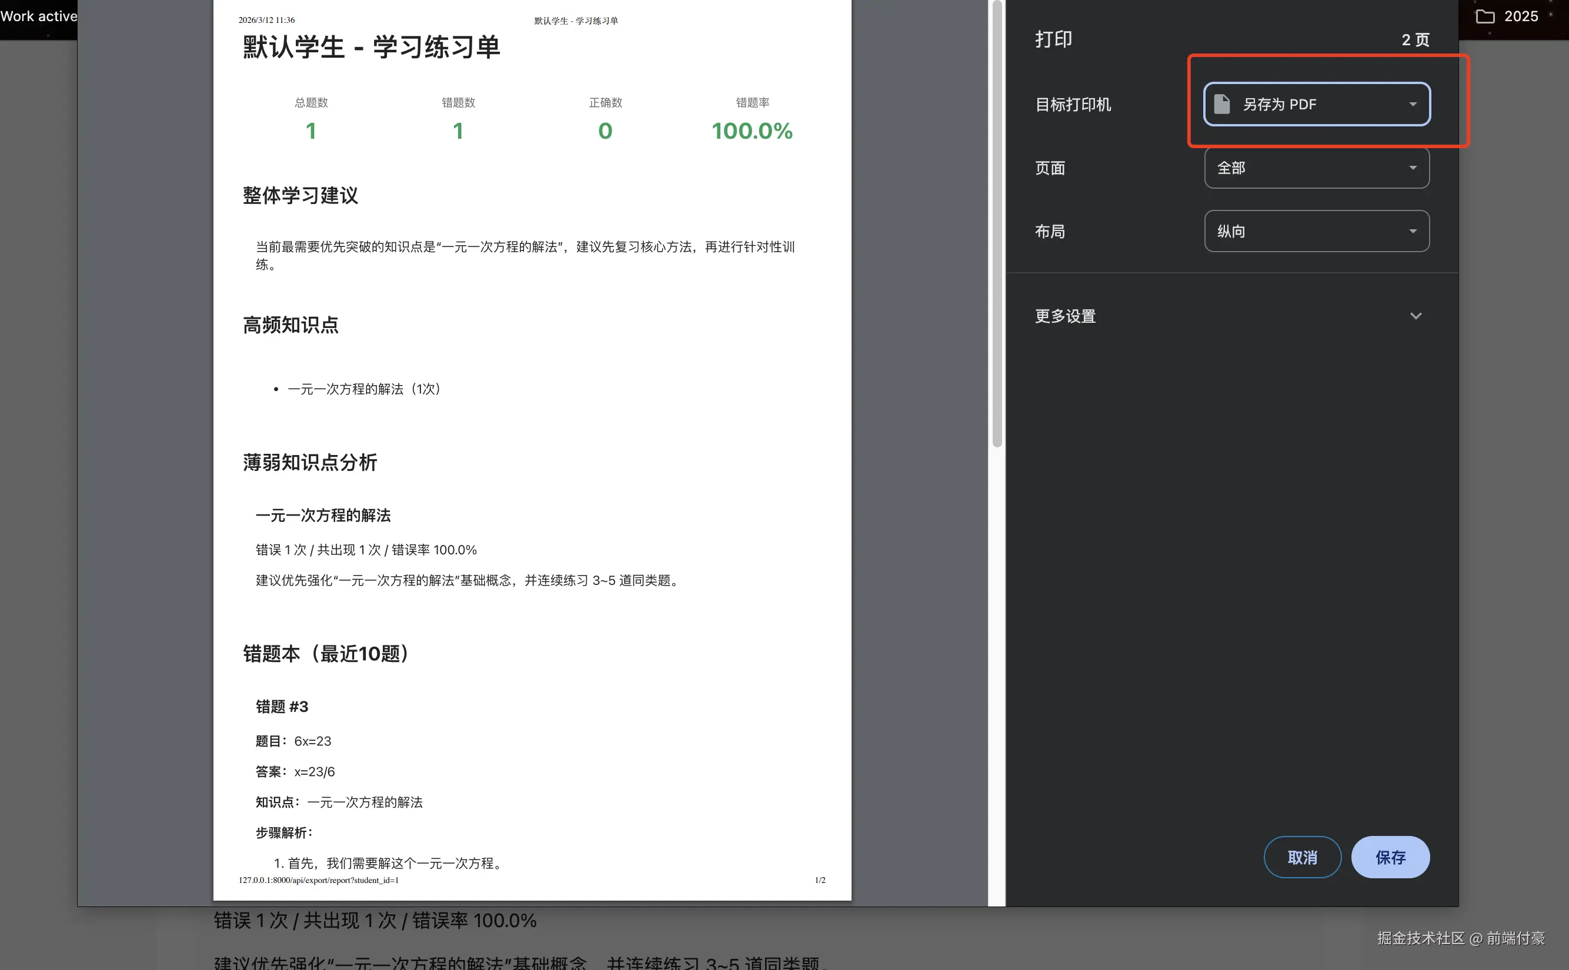Click the 薄弱知识点分析 heading in preview
1569x970 pixels.
pyautogui.click(x=310, y=462)
